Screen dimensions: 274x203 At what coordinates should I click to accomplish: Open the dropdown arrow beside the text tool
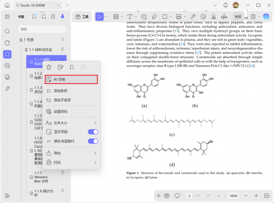[136, 17]
